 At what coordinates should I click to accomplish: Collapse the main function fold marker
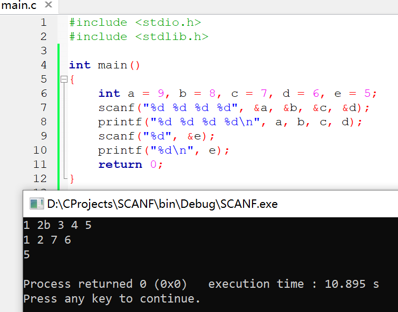click(x=64, y=79)
